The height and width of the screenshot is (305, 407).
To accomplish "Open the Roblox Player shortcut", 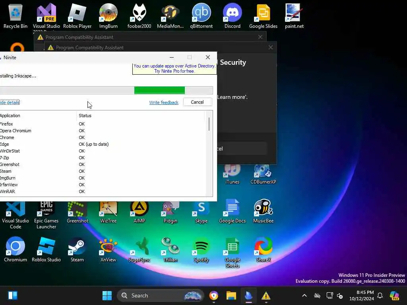I will (78, 15).
